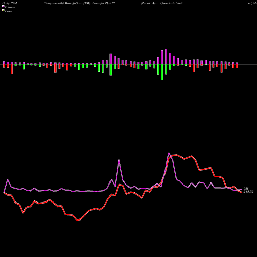Click the 'Daily PVM' title text

point(10,3)
